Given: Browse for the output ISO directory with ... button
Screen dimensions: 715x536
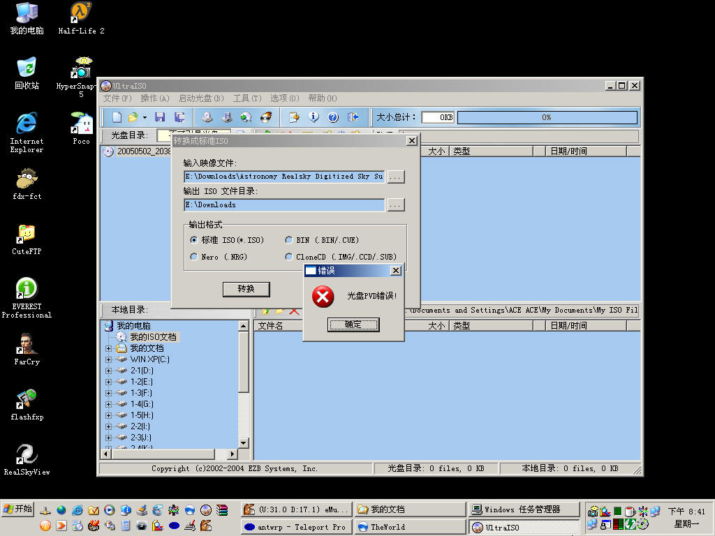Looking at the screenshot, I should (x=395, y=204).
